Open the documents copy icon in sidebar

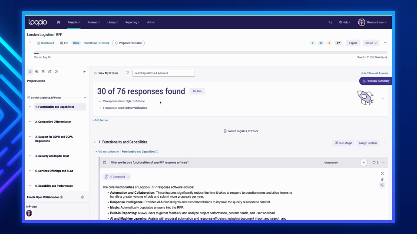[50, 71]
